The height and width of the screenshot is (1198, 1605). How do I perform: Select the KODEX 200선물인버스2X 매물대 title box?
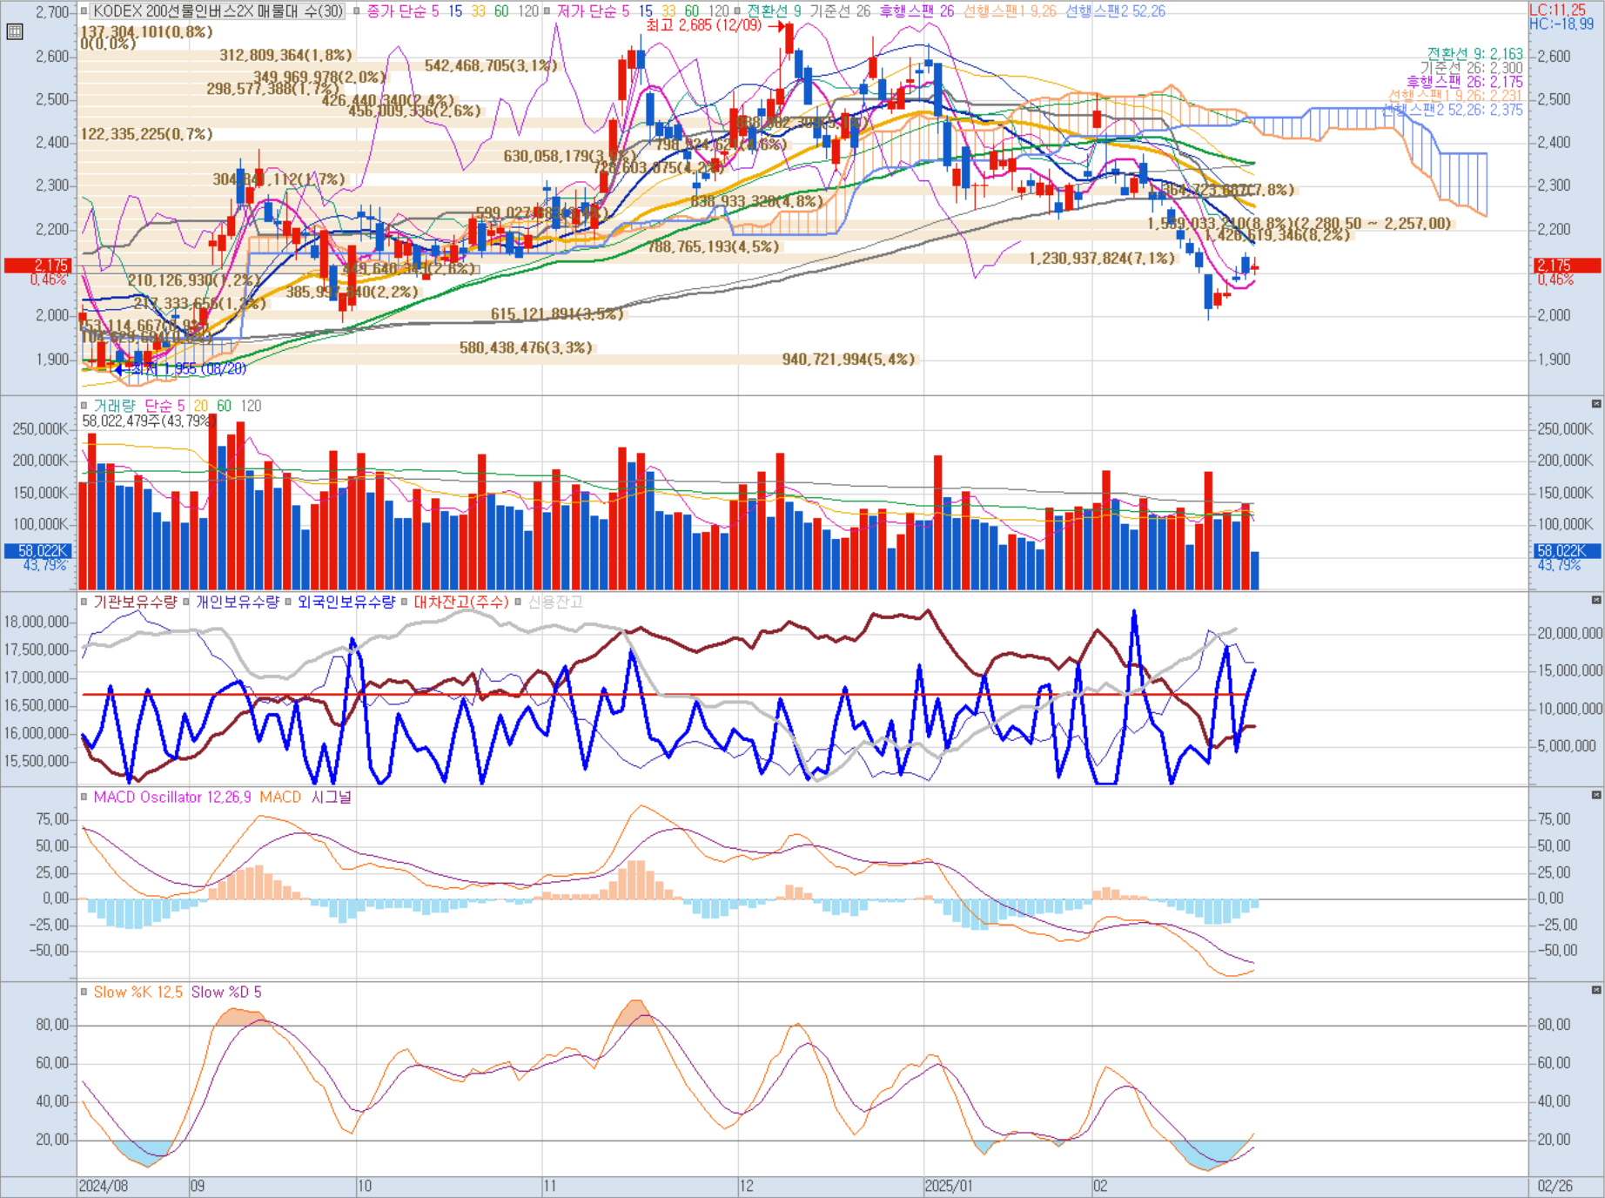point(218,11)
